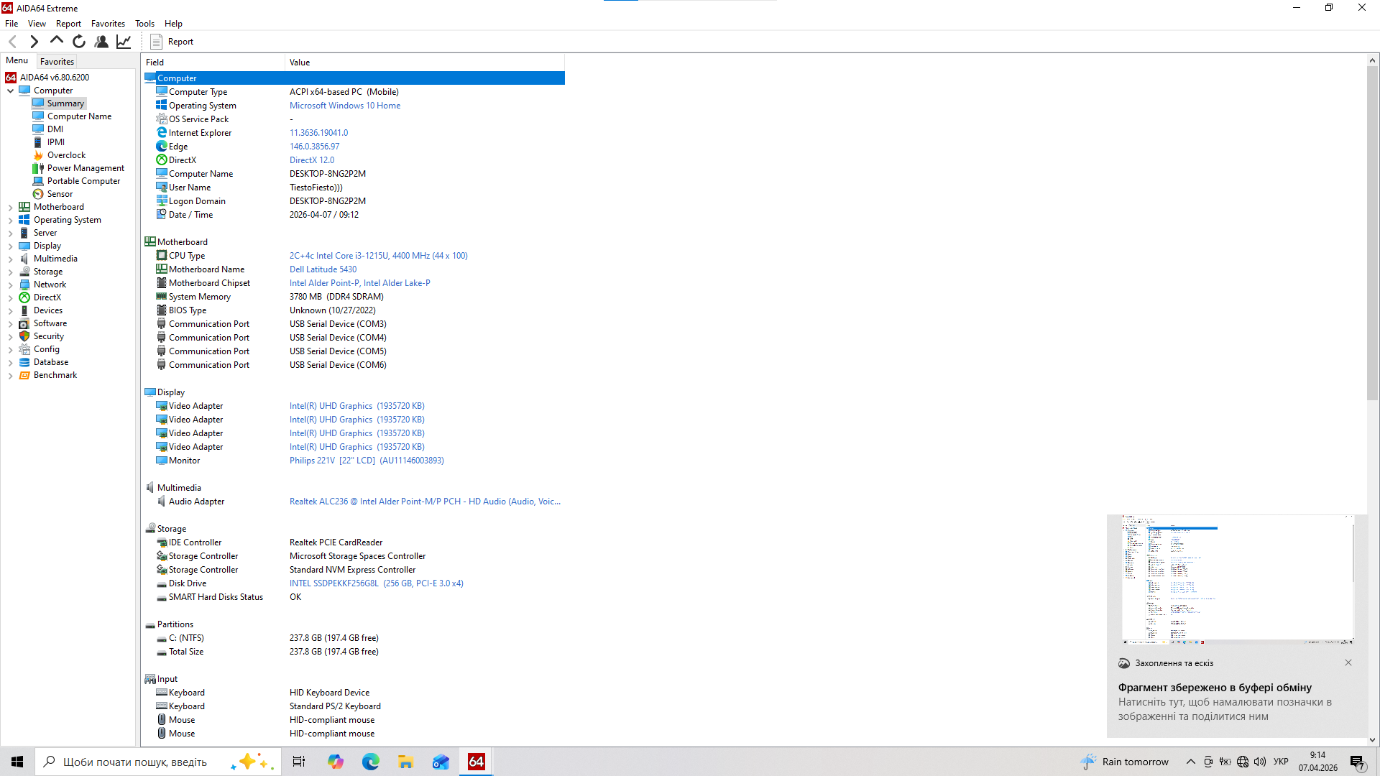The image size is (1380, 776).
Task: Open the Tools menu
Action: (144, 24)
